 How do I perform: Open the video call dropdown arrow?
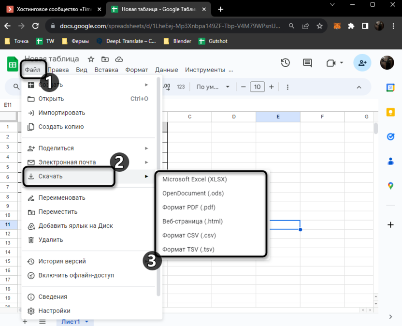[x=342, y=63]
